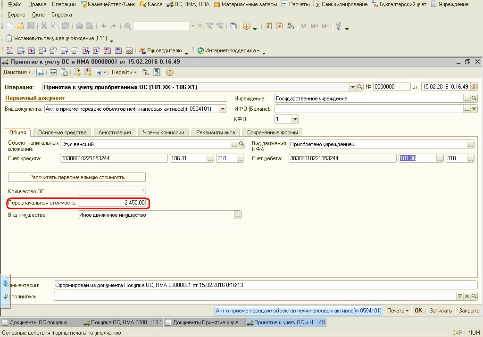Open the Казначейство/Банк menu
This screenshot has width=483, height=337.
click(108, 4)
